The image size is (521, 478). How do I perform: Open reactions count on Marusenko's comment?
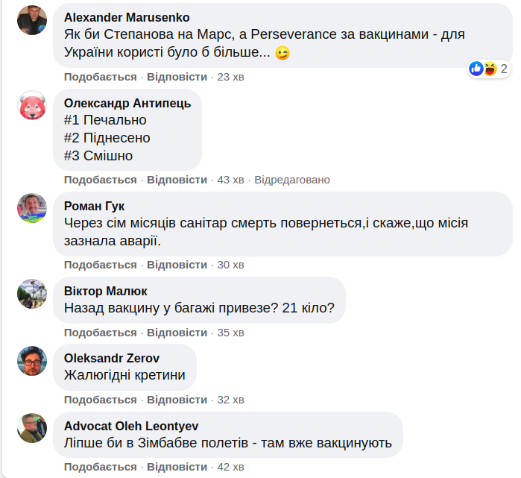pyautogui.click(x=504, y=69)
